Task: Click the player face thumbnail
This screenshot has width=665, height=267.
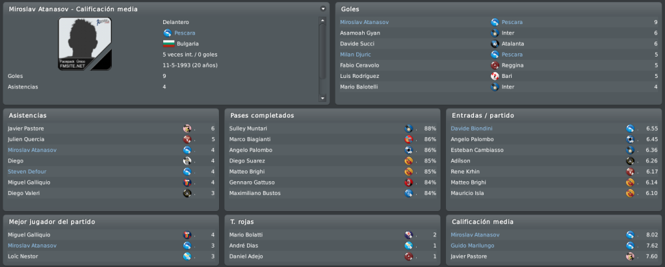Action: coord(85,44)
